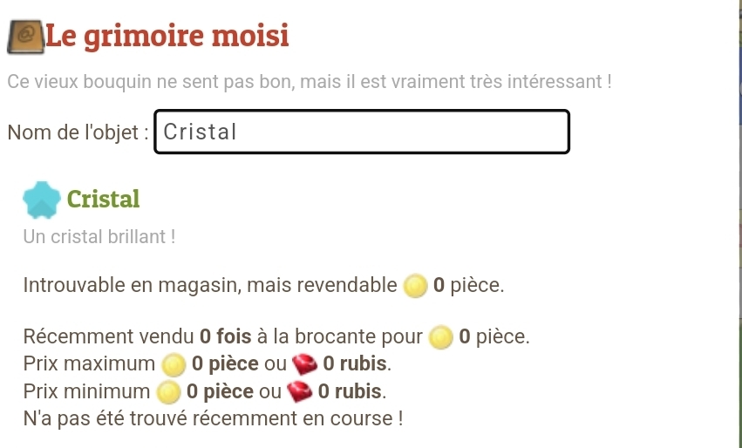The height and width of the screenshot is (448, 742).
Task: Click the coin icon beside 'Prix maximum'
Action: pyautogui.click(x=174, y=363)
